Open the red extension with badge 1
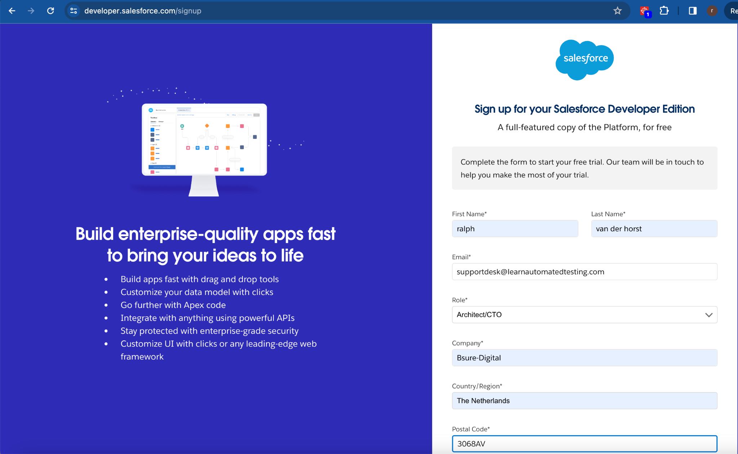Image resolution: width=738 pixels, height=454 pixels. pos(645,12)
